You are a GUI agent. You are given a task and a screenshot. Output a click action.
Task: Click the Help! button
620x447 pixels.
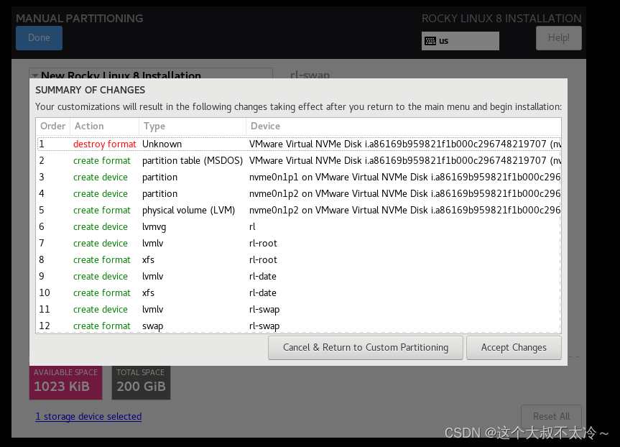coord(559,38)
